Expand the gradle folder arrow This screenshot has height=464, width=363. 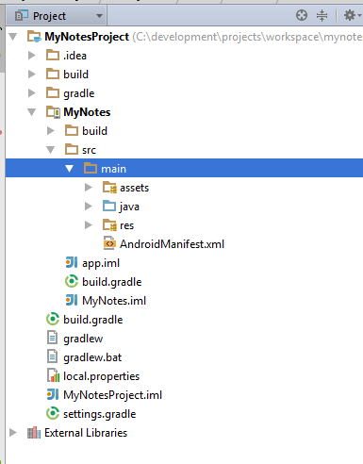click(32, 93)
